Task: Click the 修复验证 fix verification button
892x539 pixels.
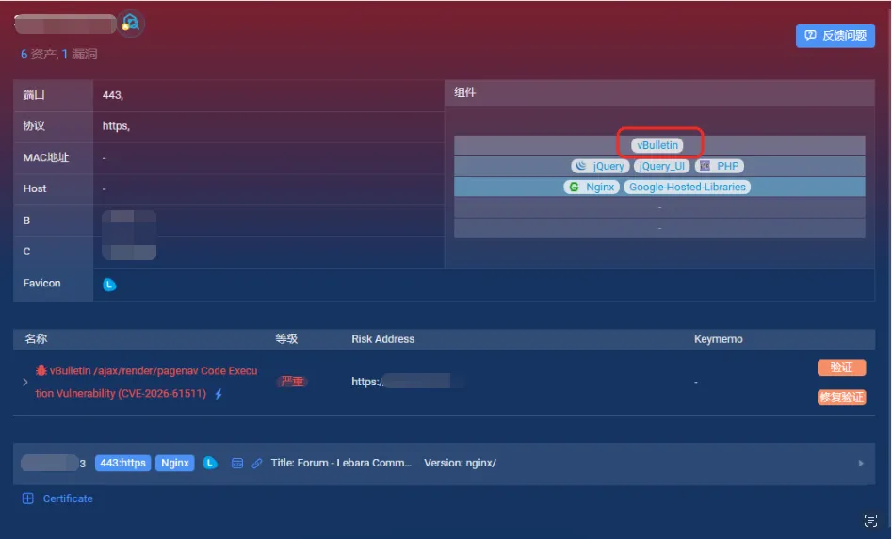Action: pos(841,397)
